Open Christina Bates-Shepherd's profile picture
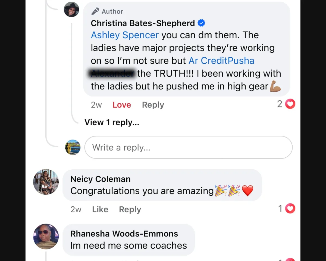Viewport: 326px width, 261px height. (71, 10)
